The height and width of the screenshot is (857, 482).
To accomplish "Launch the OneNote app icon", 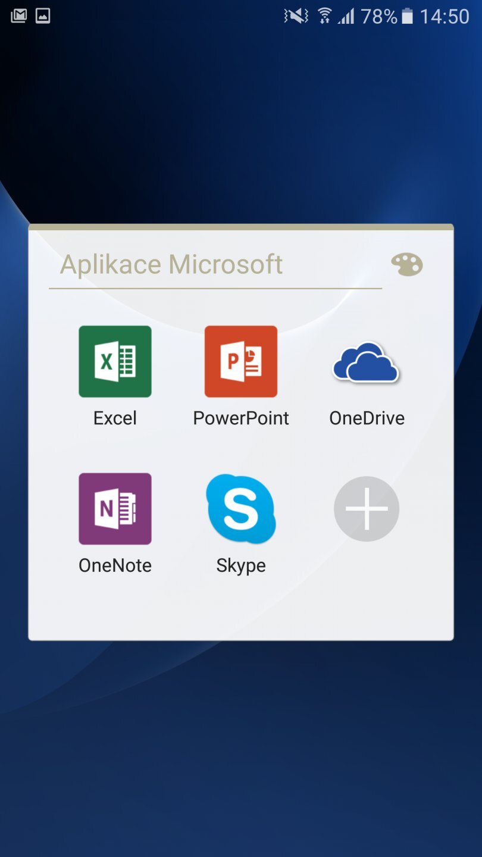I will click(115, 509).
